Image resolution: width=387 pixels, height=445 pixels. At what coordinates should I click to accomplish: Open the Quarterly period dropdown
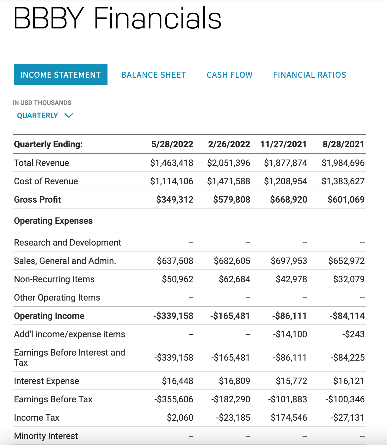coord(38,116)
